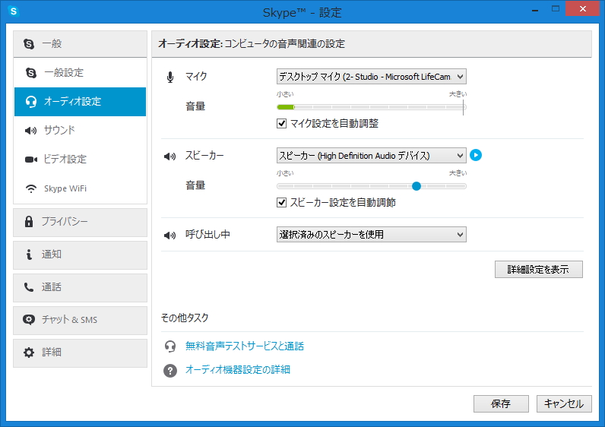605x427 pixels.
Task: Select オーディオ設定 in the sidebar
Action: click(81, 102)
